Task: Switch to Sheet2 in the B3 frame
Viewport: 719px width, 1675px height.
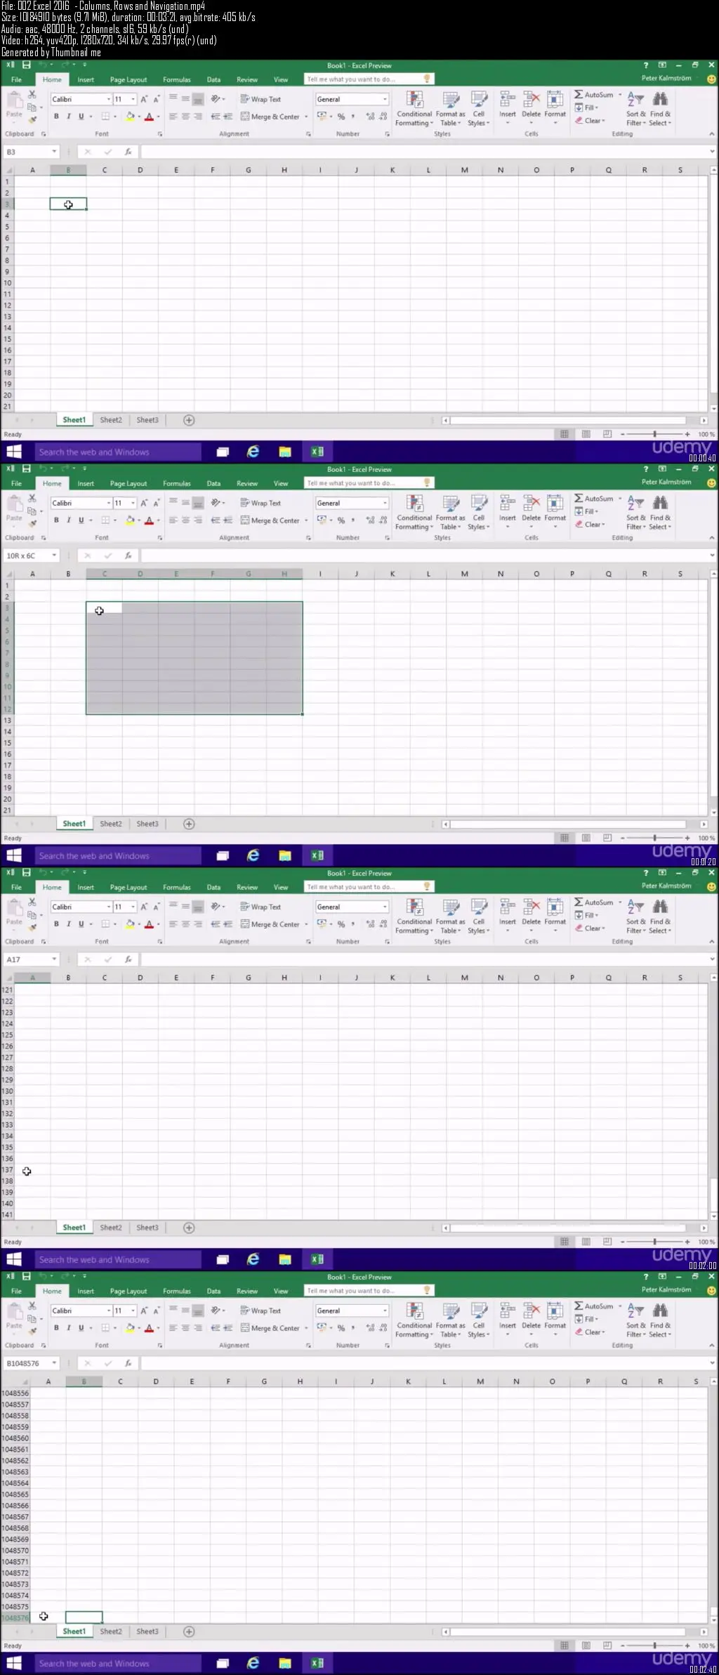Action: (111, 420)
